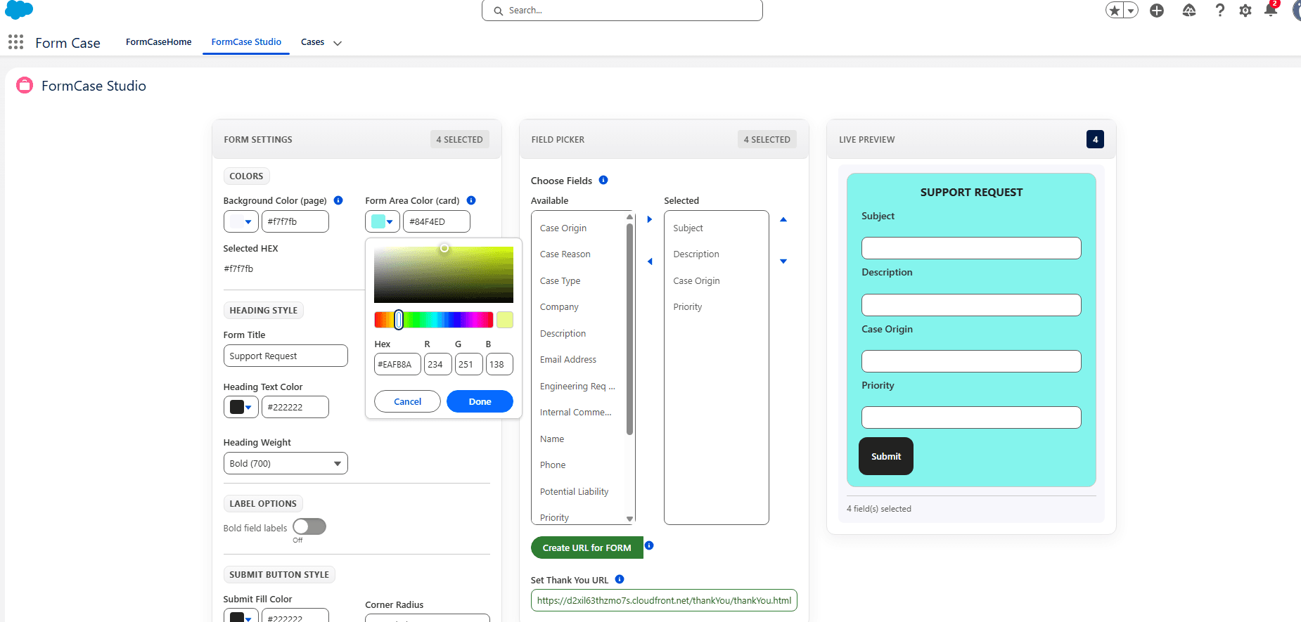Open the Help question mark icon
Image resolution: width=1301 pixels, height=622 pixels.
tap(1220, 11)
